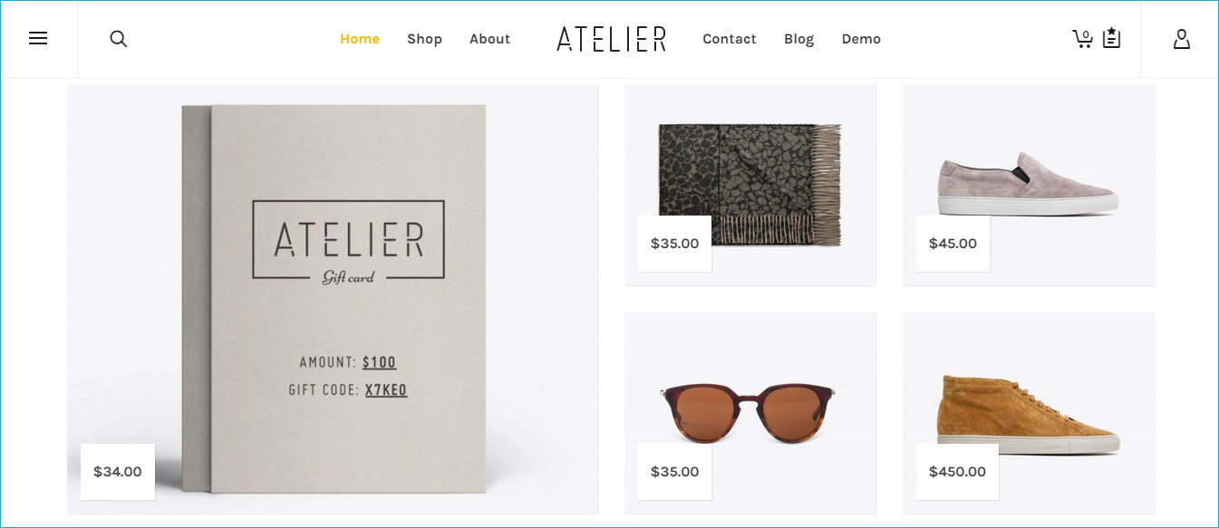The width and height of the screenshot is (1219, 528).
Task: Click the $34.00 price tag
Action: tap(118, 472)
